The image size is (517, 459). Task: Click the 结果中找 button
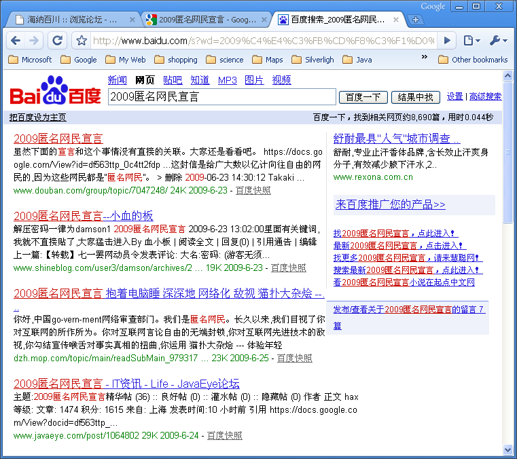pos(416,97)
